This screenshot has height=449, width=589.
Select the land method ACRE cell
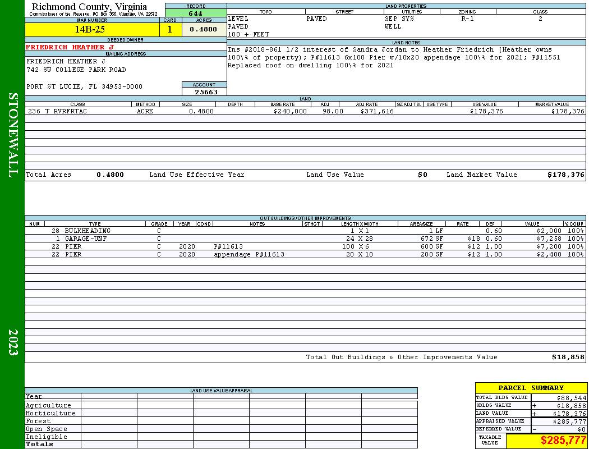point(145,111)
